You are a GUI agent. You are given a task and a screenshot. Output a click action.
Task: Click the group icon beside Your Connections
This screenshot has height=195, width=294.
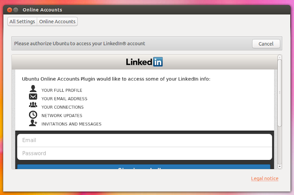point(33,105)
